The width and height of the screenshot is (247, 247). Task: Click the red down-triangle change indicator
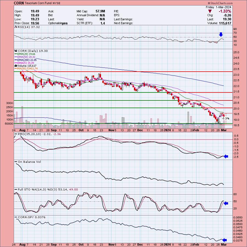pyautogui.click(x=210, y=11)
